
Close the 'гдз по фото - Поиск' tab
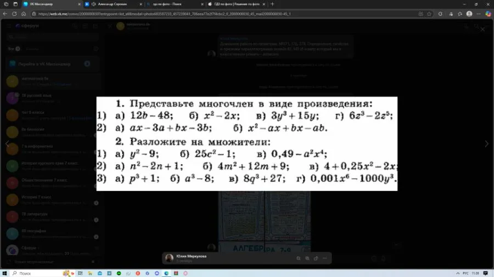pyautogui.click(x=202, y=4)
